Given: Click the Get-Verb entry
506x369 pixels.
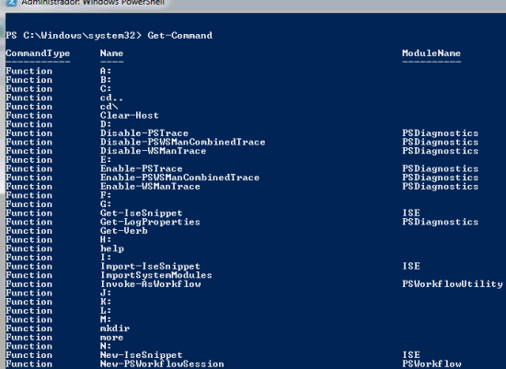Looking at the screenshot, I should point(124,231).
